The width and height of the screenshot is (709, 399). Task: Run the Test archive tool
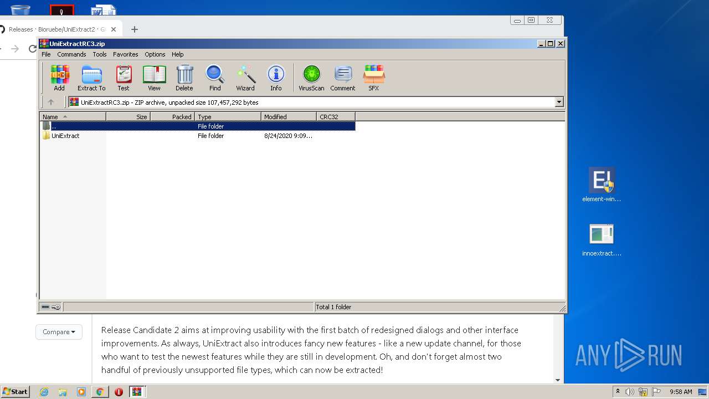coord(124,78)
